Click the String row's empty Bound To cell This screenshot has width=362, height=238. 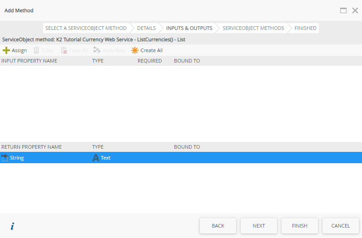click(x=268, y=158)
